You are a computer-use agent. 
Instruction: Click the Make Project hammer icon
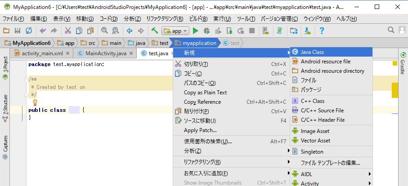pos(155,31)
